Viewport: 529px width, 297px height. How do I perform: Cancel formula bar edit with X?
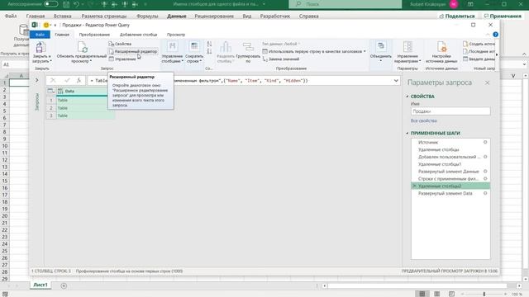pyautogui.click(x=53, y=81)
